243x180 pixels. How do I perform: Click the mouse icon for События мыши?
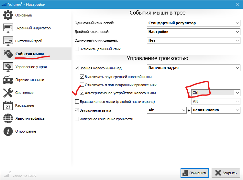pyautogui.click(x=8, y=54)
